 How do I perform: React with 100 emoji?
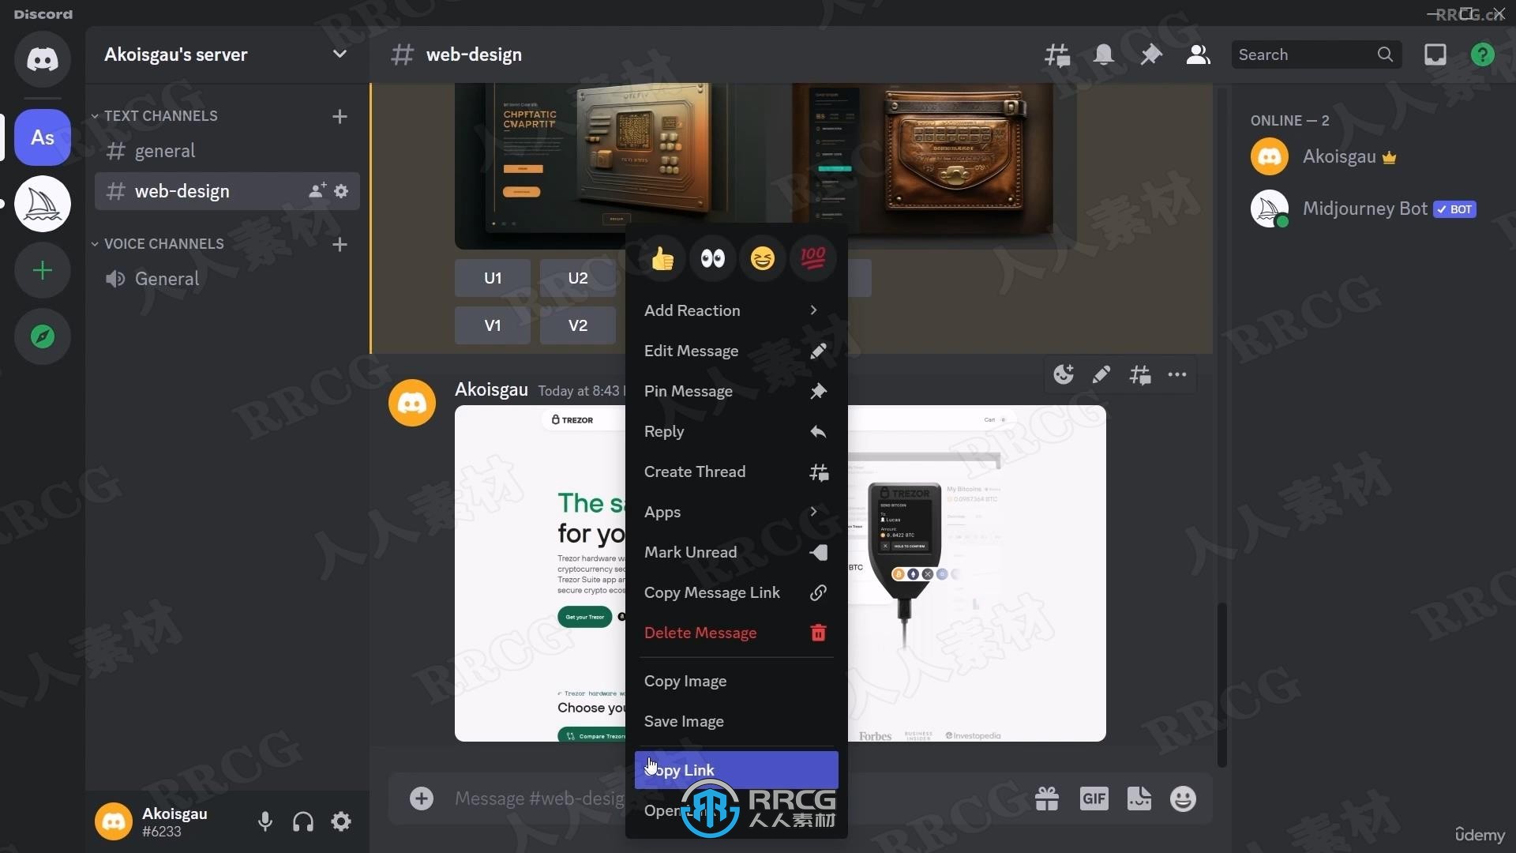click(x=813, y=258)
